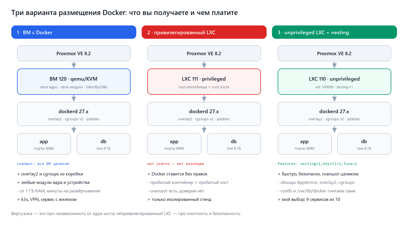The image size is (408, 232).
Task: Click the dockerd 27.x box under LXC 110
Action: [x=334, y=114]
